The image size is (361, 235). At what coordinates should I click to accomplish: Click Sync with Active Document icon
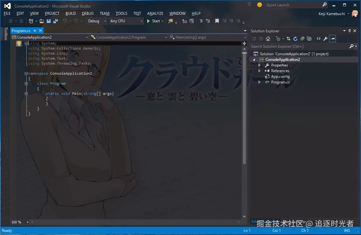288,39
